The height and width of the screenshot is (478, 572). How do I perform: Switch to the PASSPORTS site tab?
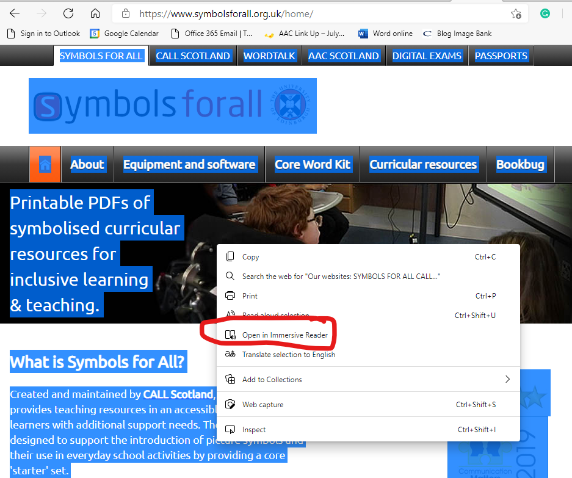[x=501, y=56]
